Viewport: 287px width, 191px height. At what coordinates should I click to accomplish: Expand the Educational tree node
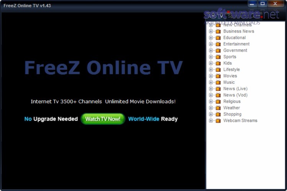(211, 38)
